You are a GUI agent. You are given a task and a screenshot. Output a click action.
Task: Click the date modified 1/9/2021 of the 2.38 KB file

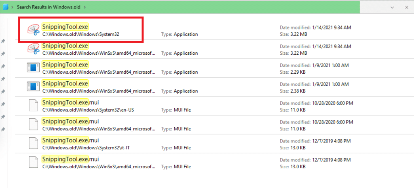click(330, 84)
